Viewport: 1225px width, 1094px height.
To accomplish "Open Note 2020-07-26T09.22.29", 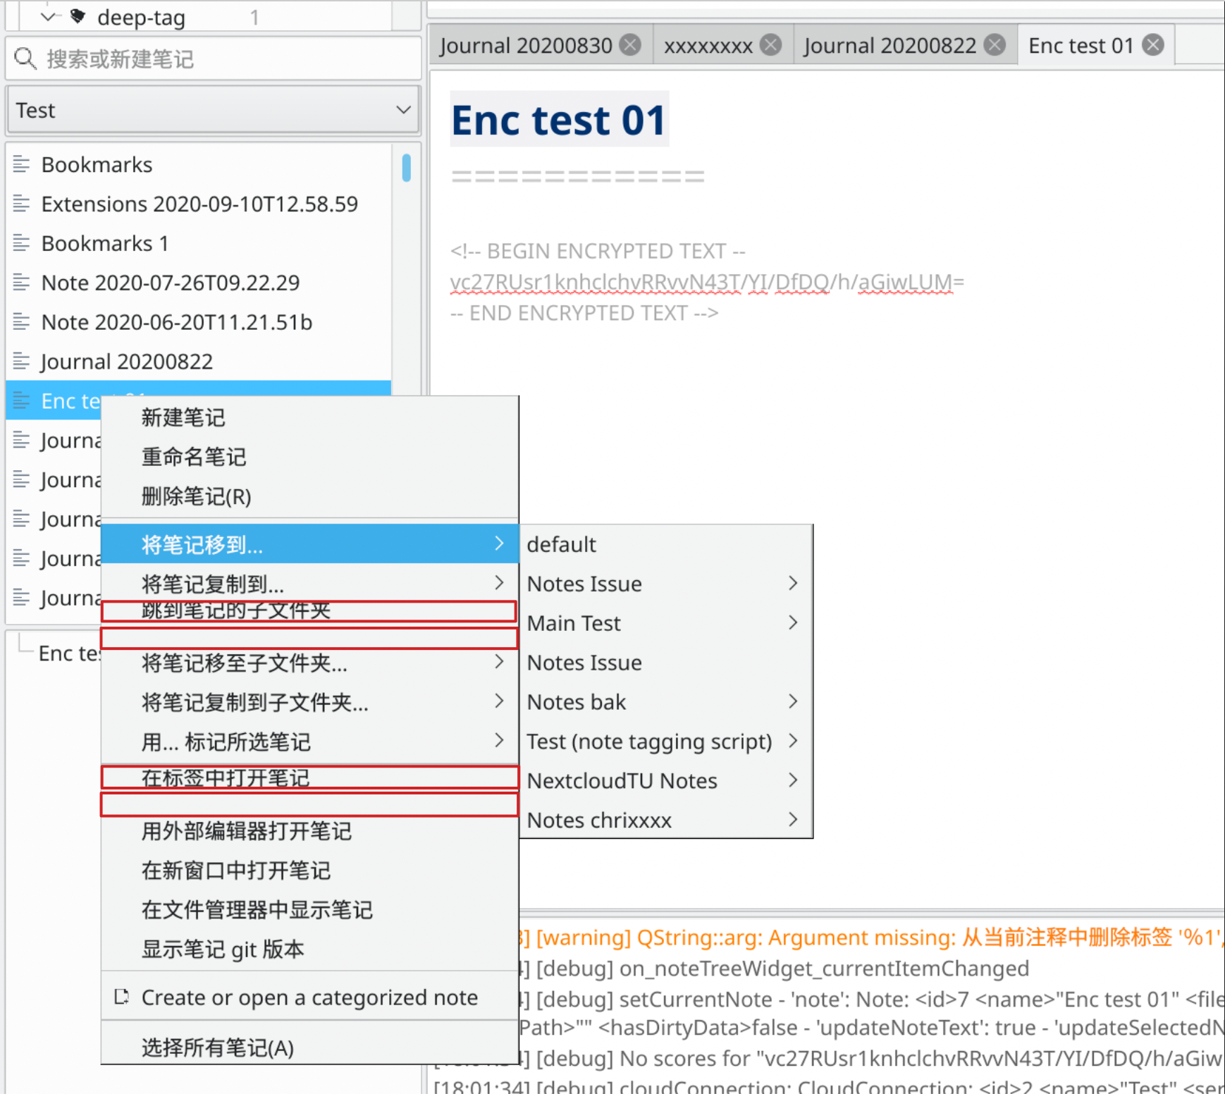I will 199,283.
